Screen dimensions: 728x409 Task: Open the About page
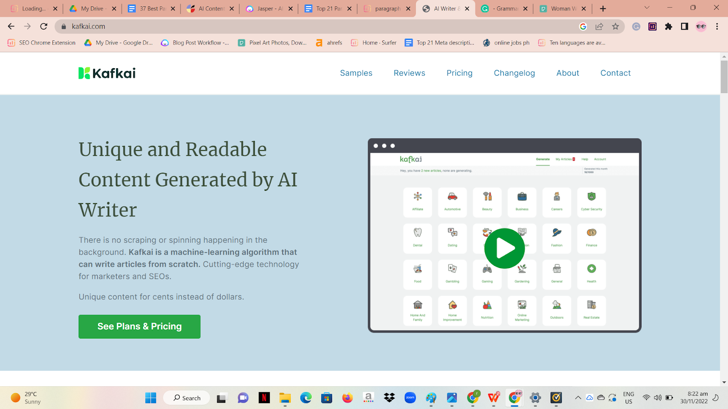568,73
